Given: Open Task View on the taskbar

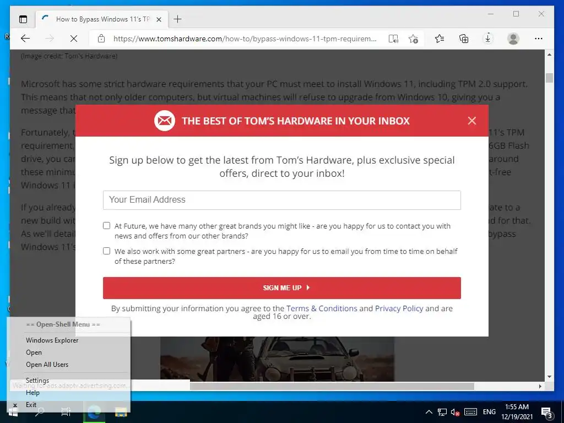Looking at the screenshot, I should pos(66,412).
